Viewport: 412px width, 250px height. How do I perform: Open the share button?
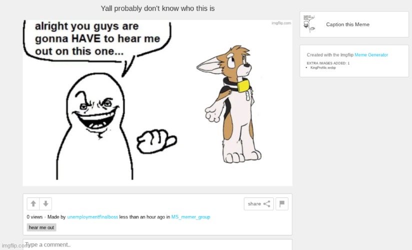pos(259,203)
